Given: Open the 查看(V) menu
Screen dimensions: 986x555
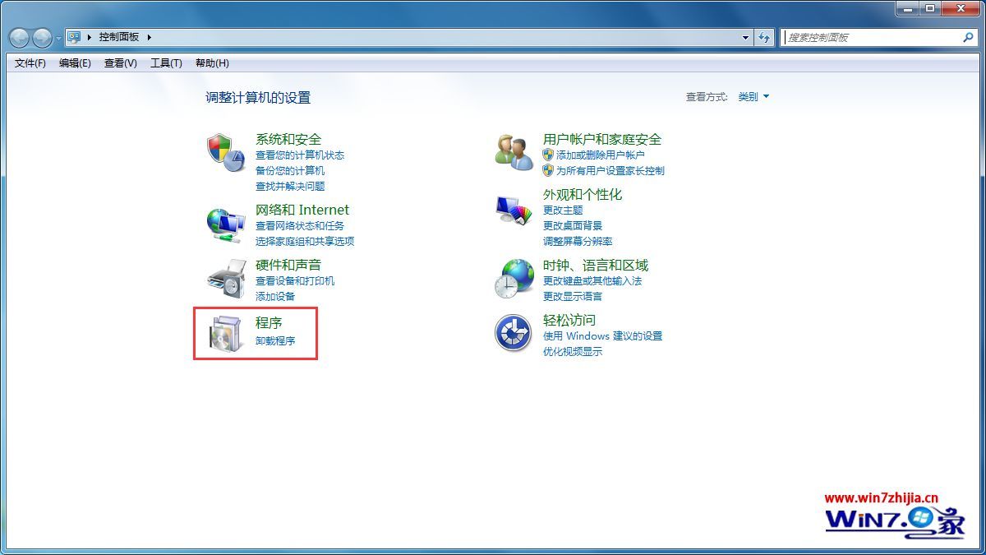Looking at the screenshot, I should click(121, 63).
